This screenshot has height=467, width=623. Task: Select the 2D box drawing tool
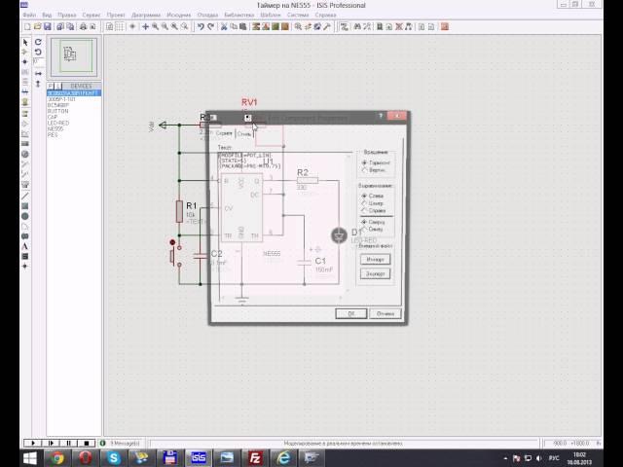(25, 206)
